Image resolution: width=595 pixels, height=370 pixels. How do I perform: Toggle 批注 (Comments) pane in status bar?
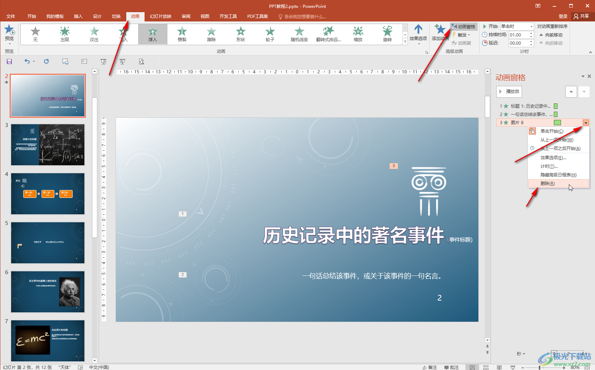click(452, 367)
